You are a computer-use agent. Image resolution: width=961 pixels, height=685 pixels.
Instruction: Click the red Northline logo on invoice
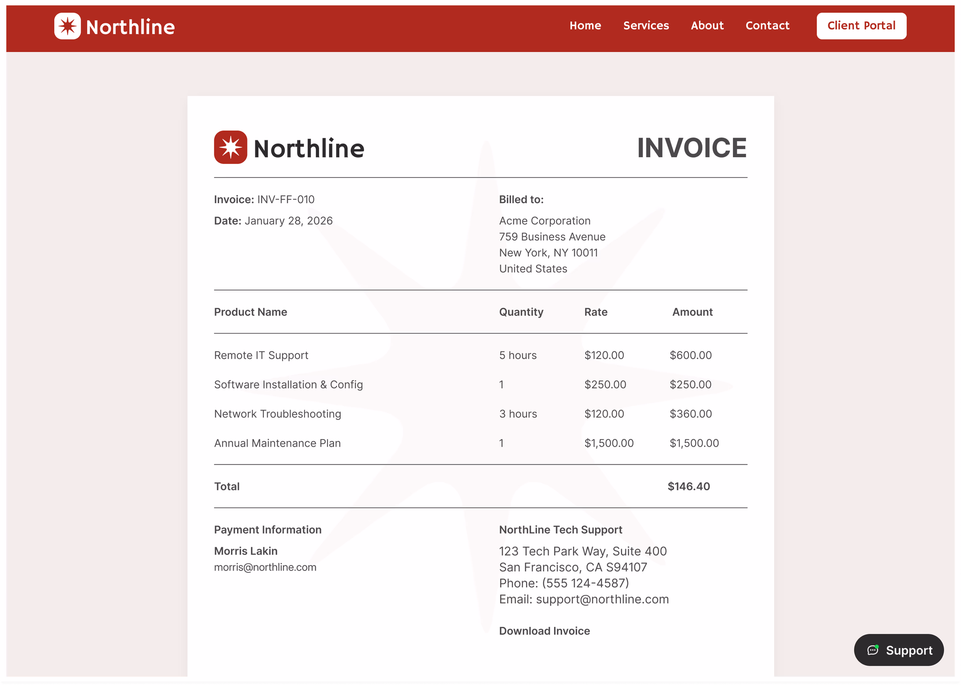click(x=230, y=147)
